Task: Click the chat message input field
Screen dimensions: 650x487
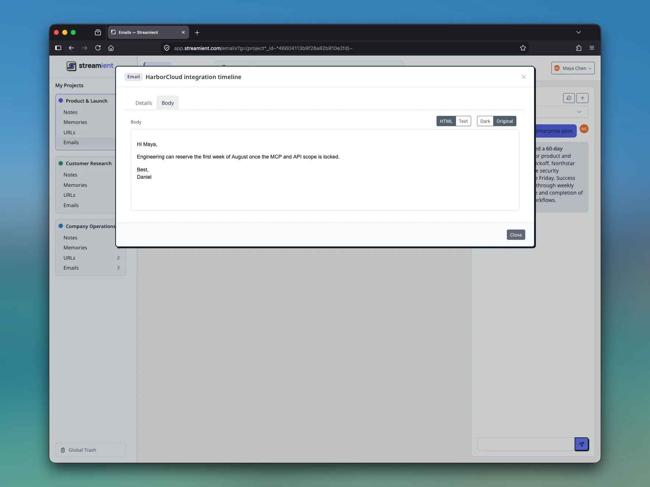Action: (x=526, y=444)
